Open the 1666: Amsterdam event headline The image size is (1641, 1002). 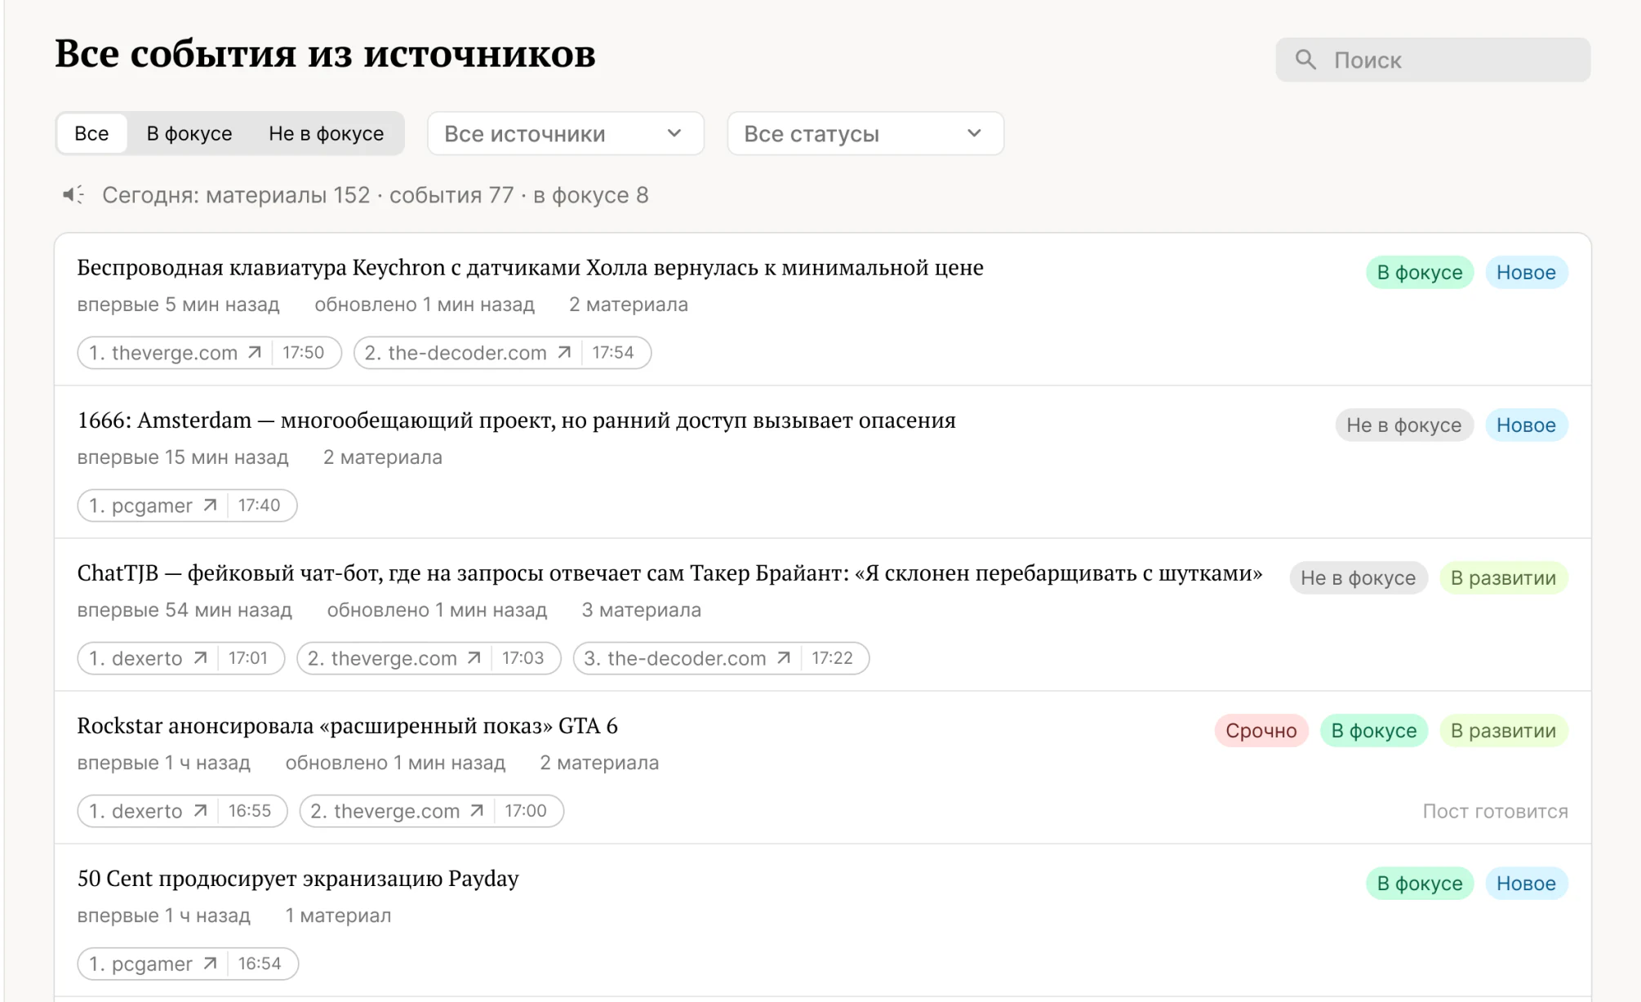(x=516, y=420)
